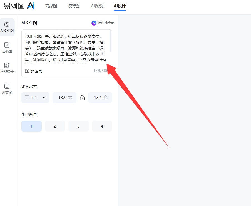Set generation count to 2
The height and width of the screenshot is (206, 251).
point(55,126)
